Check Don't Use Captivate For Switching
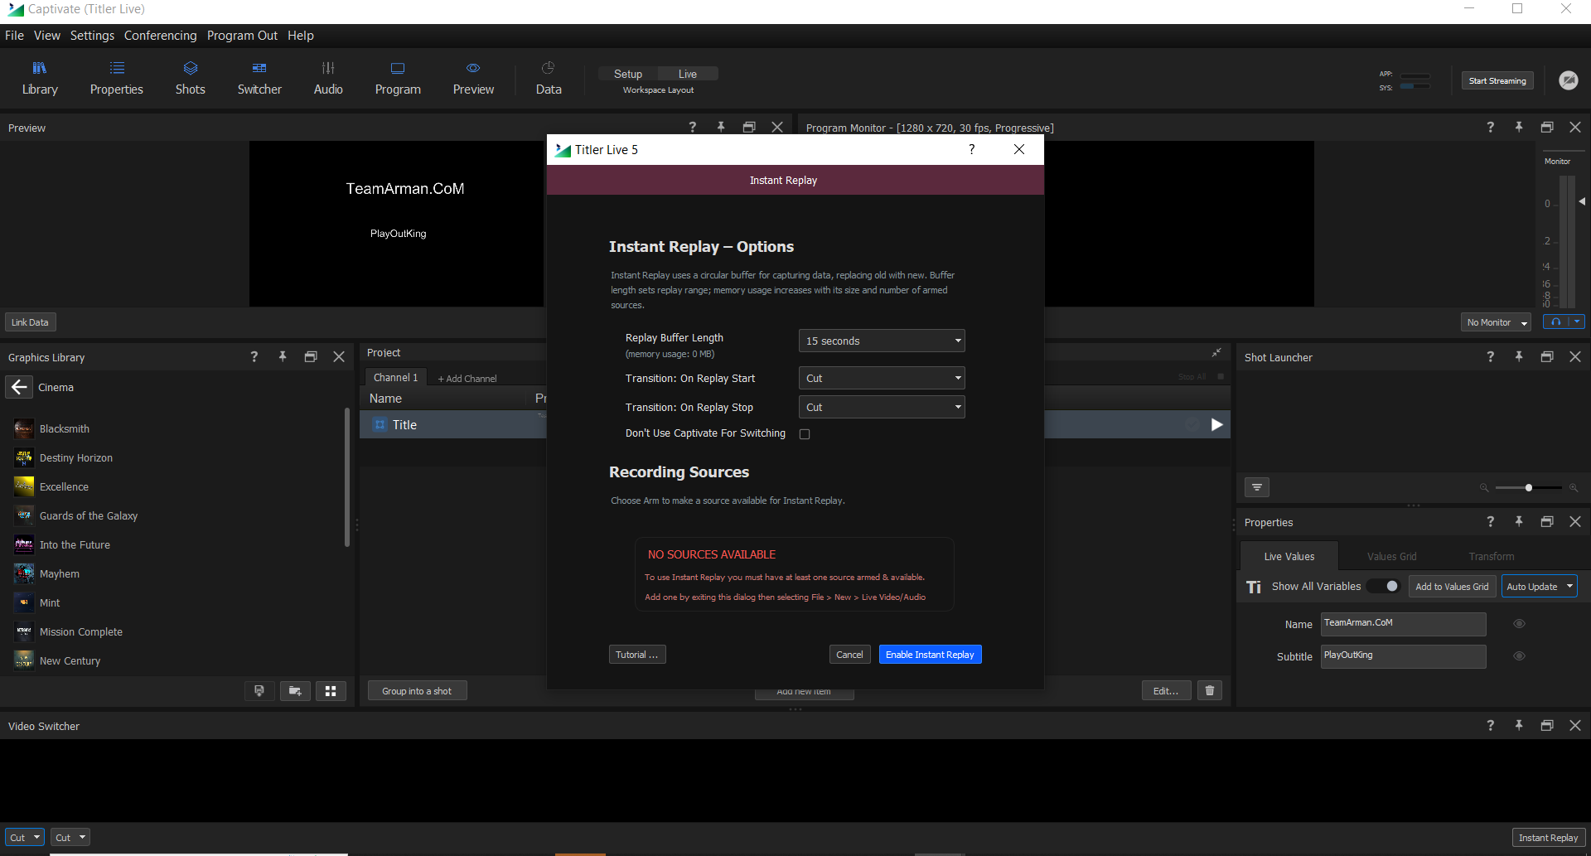 pos(805,434)
